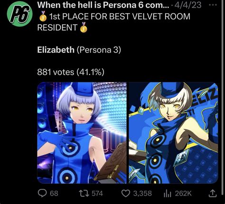
Task: Click the 4/4/23 tweet date
Action: coord(188,5)
